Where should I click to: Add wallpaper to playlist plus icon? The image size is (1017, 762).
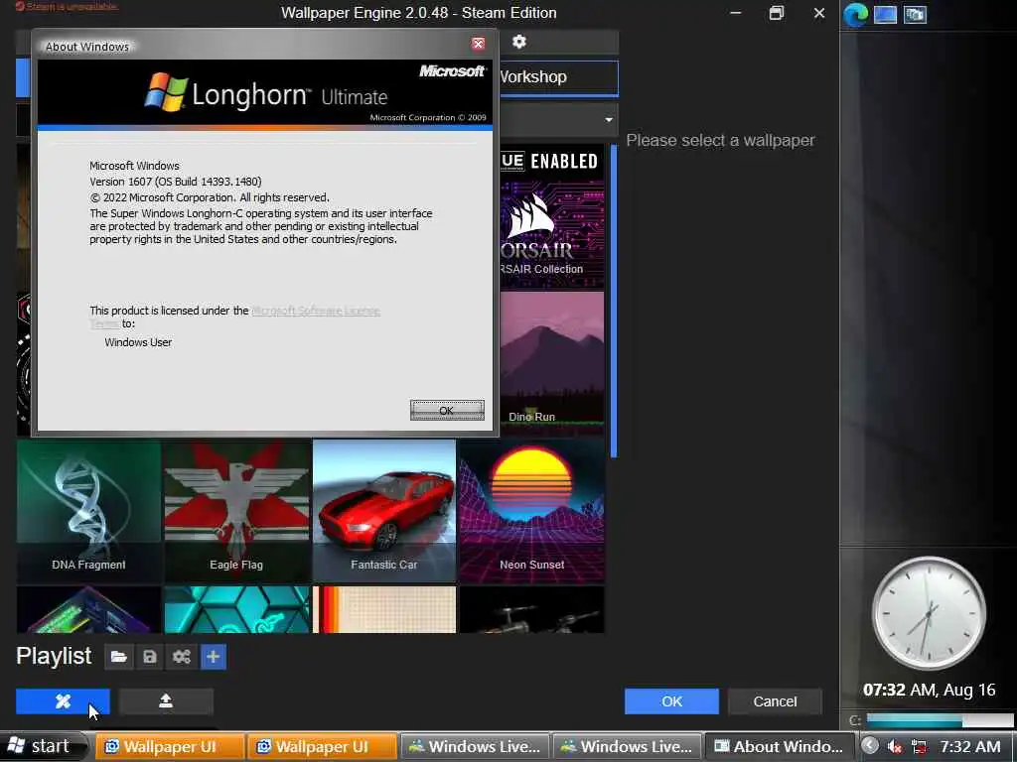tap(214, 657)
